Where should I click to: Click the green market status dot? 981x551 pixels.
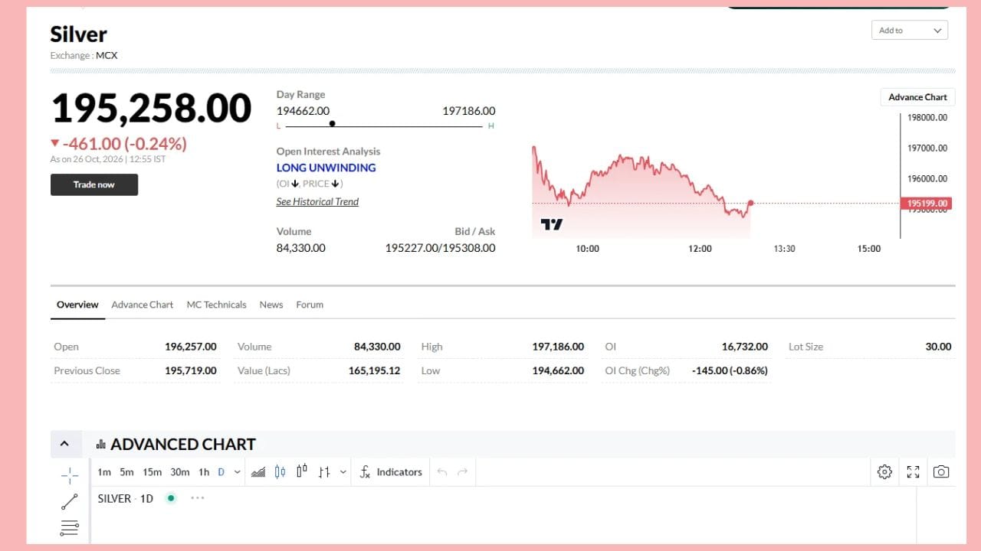click(x=171, y=498)
